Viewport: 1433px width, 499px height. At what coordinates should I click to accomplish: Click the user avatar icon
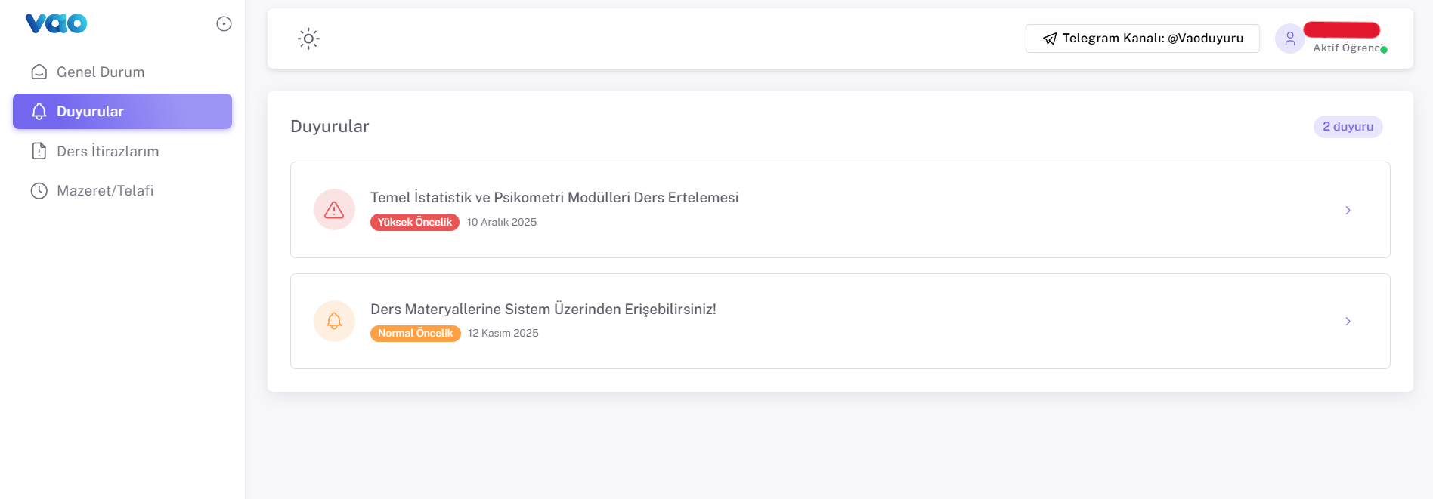(1289, 39)
